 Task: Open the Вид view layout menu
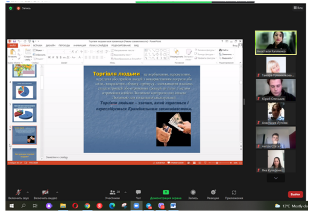298,8
